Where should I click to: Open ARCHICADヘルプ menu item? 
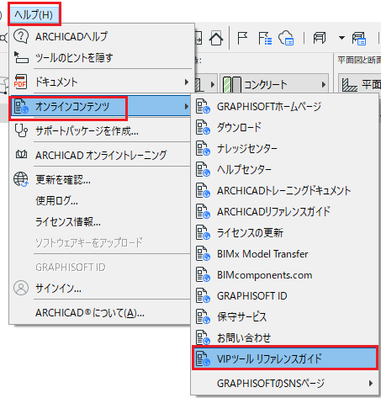101,36
